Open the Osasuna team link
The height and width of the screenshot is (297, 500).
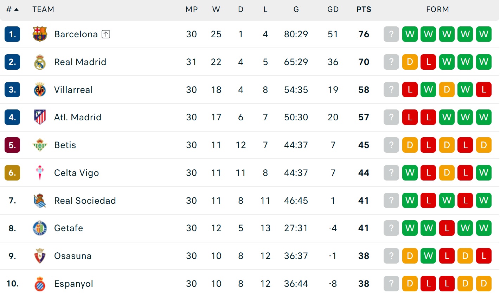73,256
